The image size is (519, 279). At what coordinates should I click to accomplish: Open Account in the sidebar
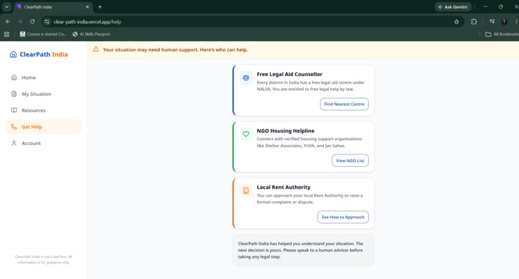tap(43, 143)
